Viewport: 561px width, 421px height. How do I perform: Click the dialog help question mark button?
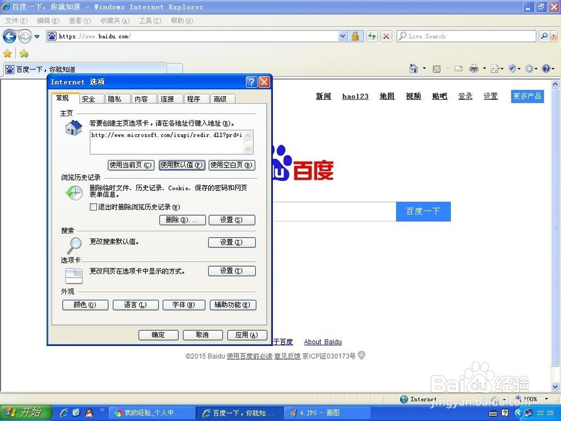[251, 82]
